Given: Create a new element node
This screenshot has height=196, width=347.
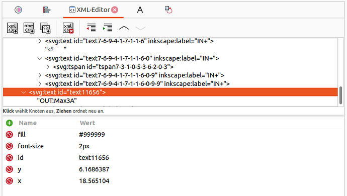Looking at the screenshot, I should coord(13,28).
